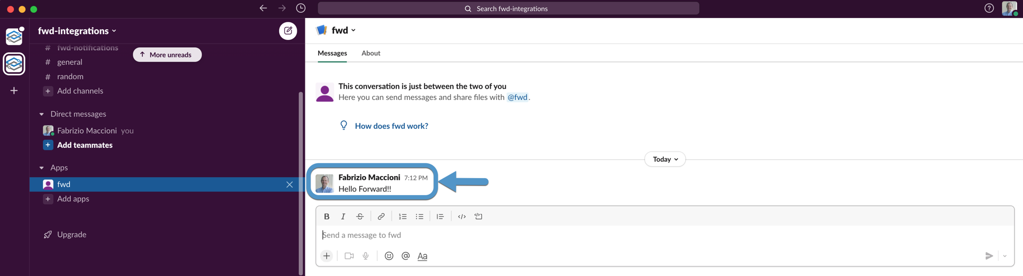Open the emoji picker

coord(389,256)
